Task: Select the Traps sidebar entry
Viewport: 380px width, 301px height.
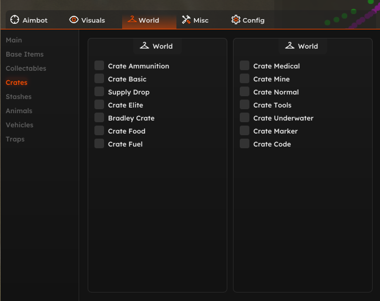Action: pos(15,139)
